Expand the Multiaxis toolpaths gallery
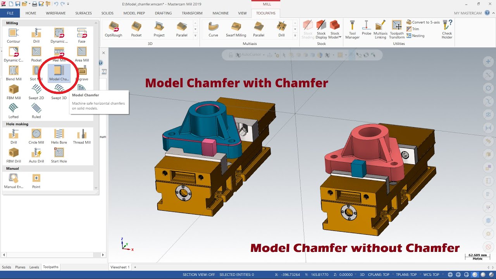Image resolution: width=496 pixels, height=279 pixels. [x=295, y=36]
